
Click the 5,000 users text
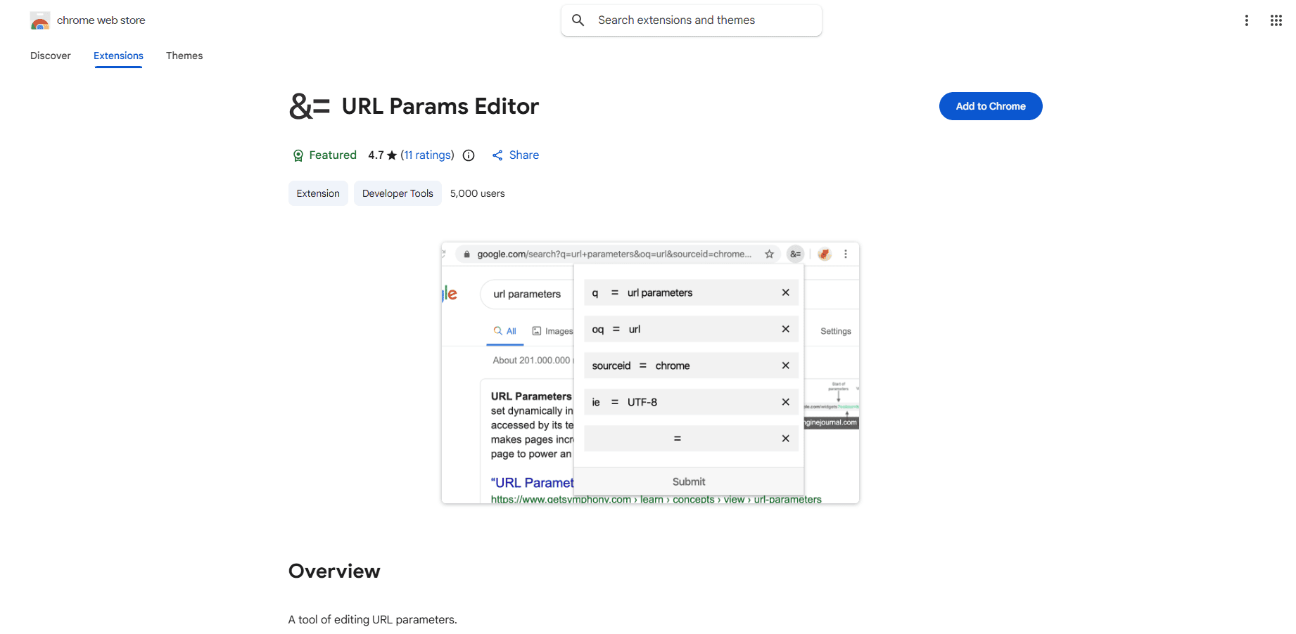[478, 193]
